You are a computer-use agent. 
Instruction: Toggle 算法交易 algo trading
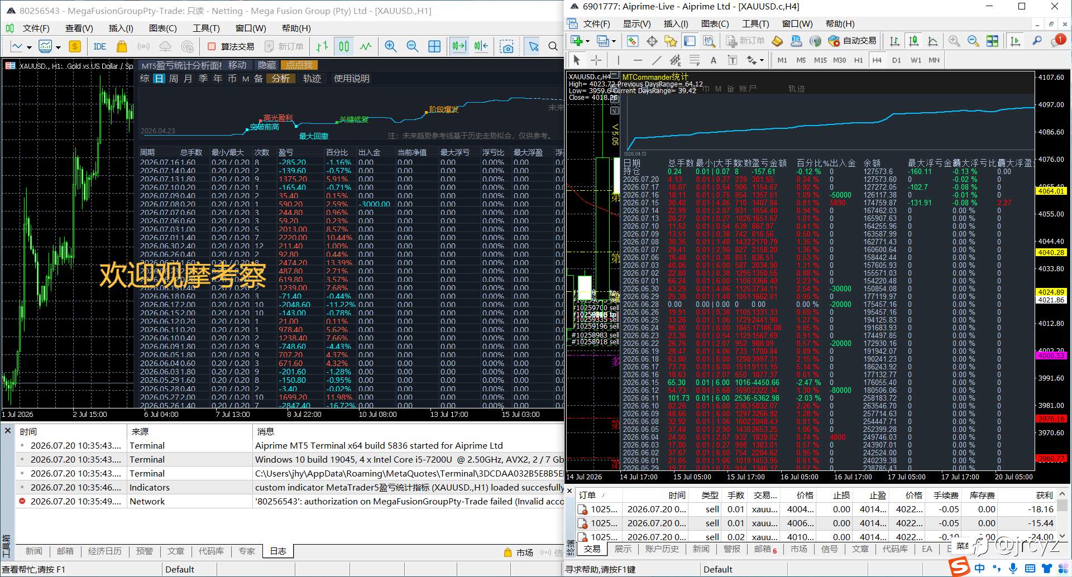pyautogui.click(x=231, y=46)
